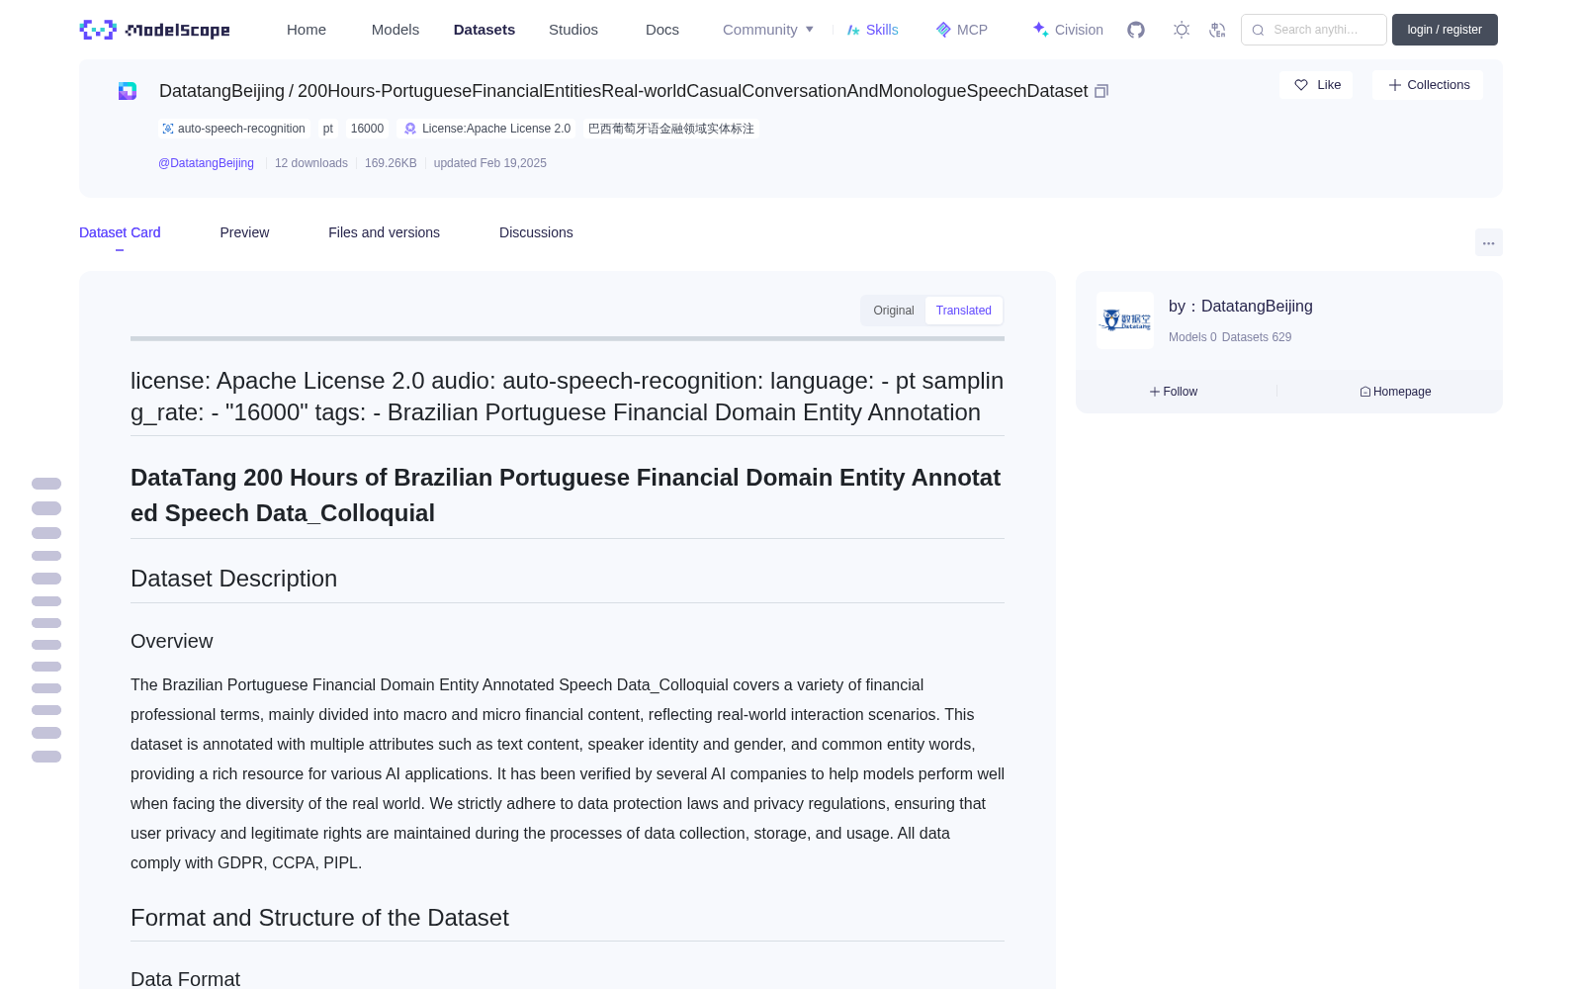Screen dimensions: 1582x989
Task: Click the 16000 sampling rate tag
Action: click(367, 129)
